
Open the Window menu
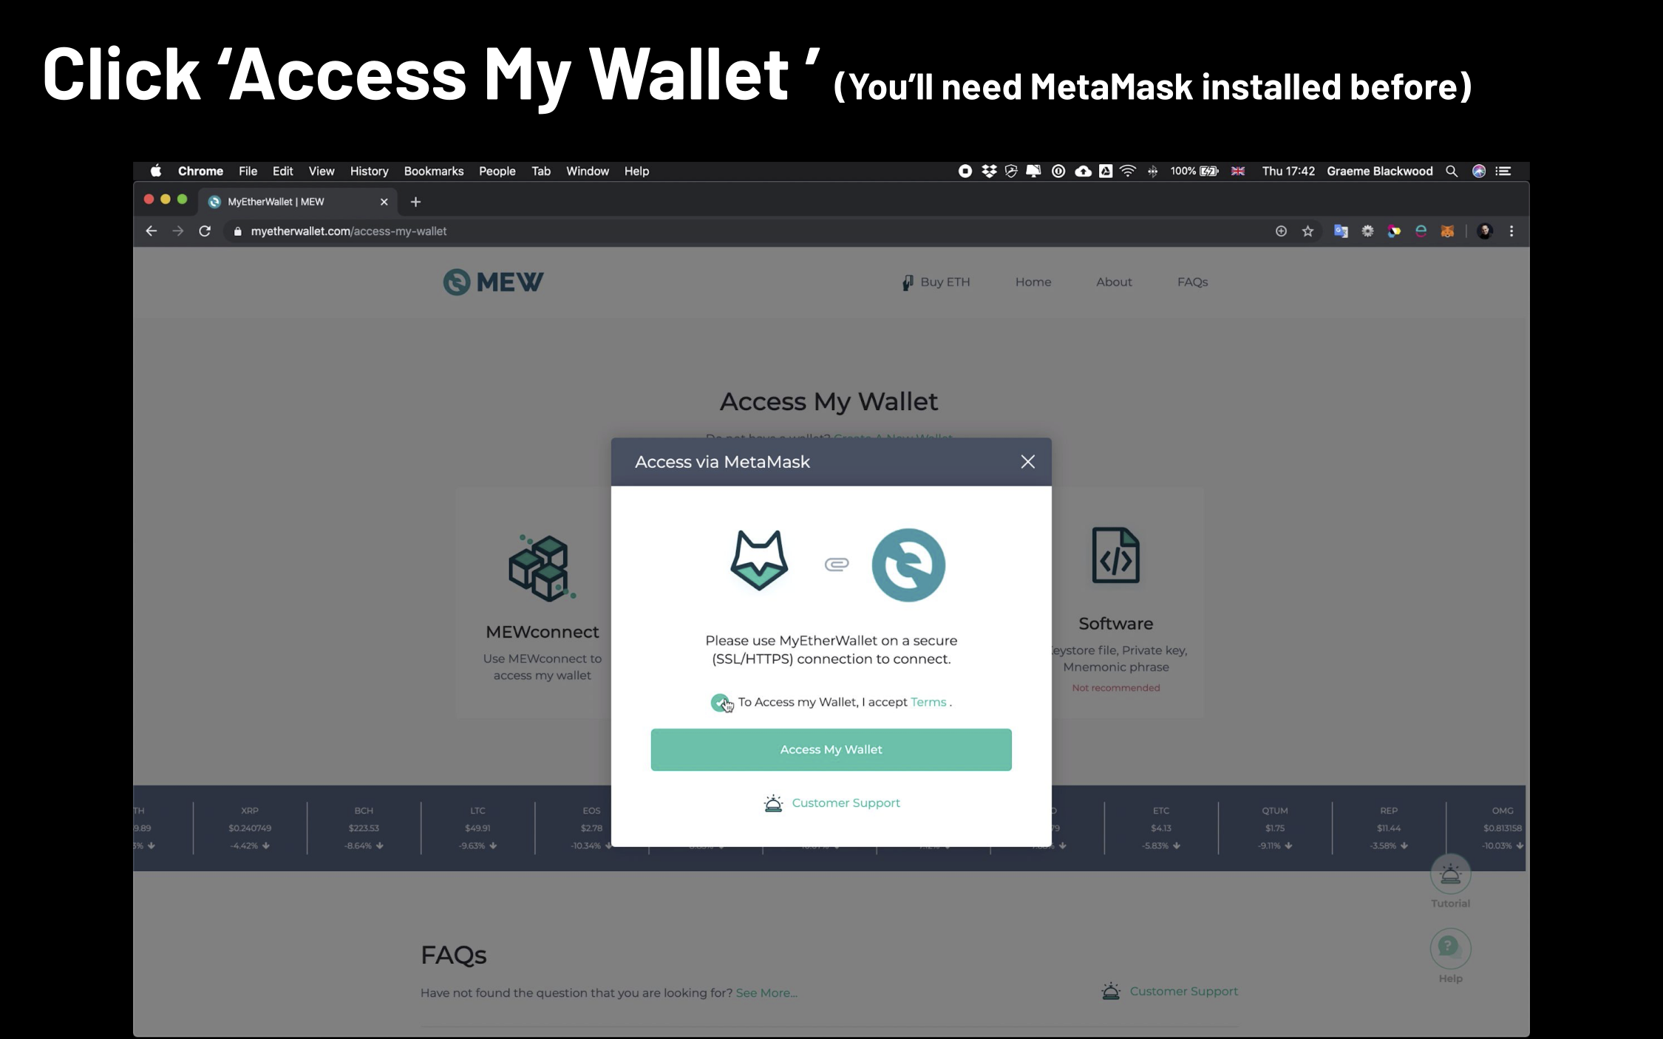point(588,171)
